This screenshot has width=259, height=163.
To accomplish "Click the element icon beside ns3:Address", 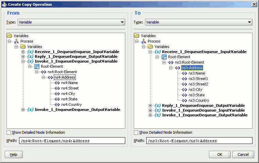I will point(178,68).
